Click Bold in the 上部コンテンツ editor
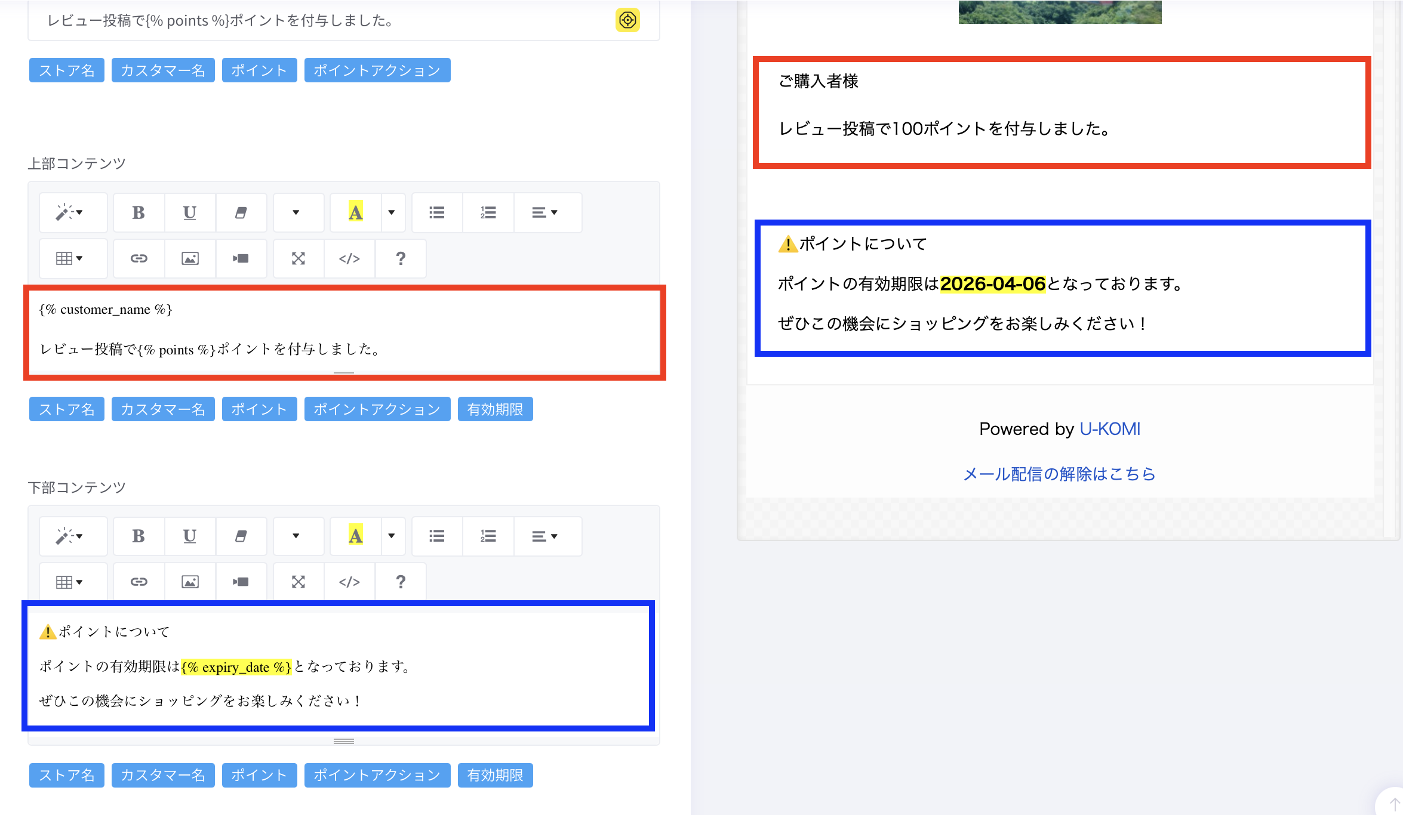The width and height of the screenshot is (1403, 815). click(x=139, y=212)
